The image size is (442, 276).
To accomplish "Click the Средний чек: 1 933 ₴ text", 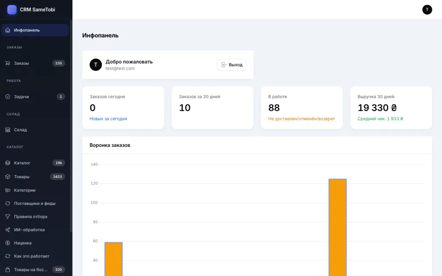I will click(380, 119).
